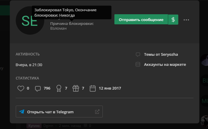This screenshot has width=208, height=129.
Task: Click the Telegram paper plane icon
Action: tap(22, 112)
